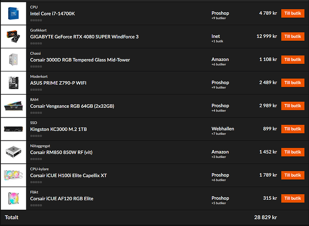Click Till butik for Kingston KC3000 SSD

293,129
